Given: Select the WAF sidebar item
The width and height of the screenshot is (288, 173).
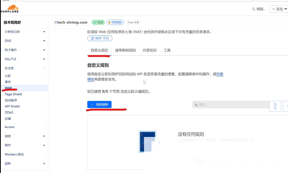Looking at the screenshot, I should click(x=25, y=88).
